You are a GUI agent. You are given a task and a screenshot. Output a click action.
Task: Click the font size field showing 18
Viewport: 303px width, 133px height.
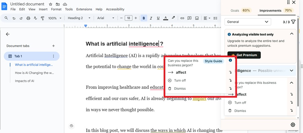(x=129, y=18)
